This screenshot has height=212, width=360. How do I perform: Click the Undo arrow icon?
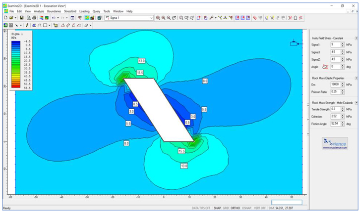pyautogui.click(x=54, y=18)
